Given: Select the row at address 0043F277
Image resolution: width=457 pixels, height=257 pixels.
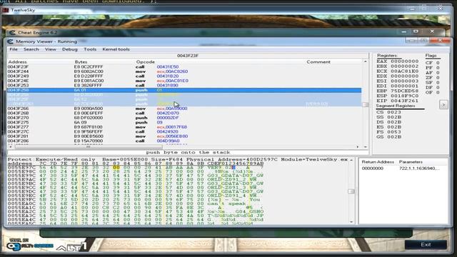Looking at the screenshot, I should click(184, 127).
